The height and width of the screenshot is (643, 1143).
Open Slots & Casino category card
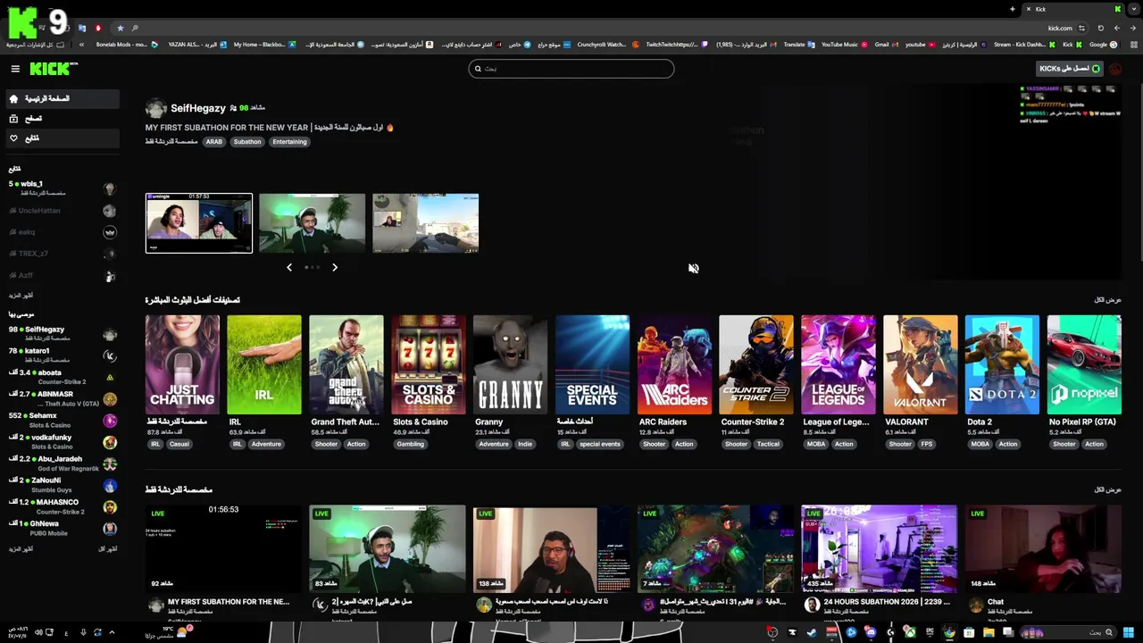pos(429,365)
